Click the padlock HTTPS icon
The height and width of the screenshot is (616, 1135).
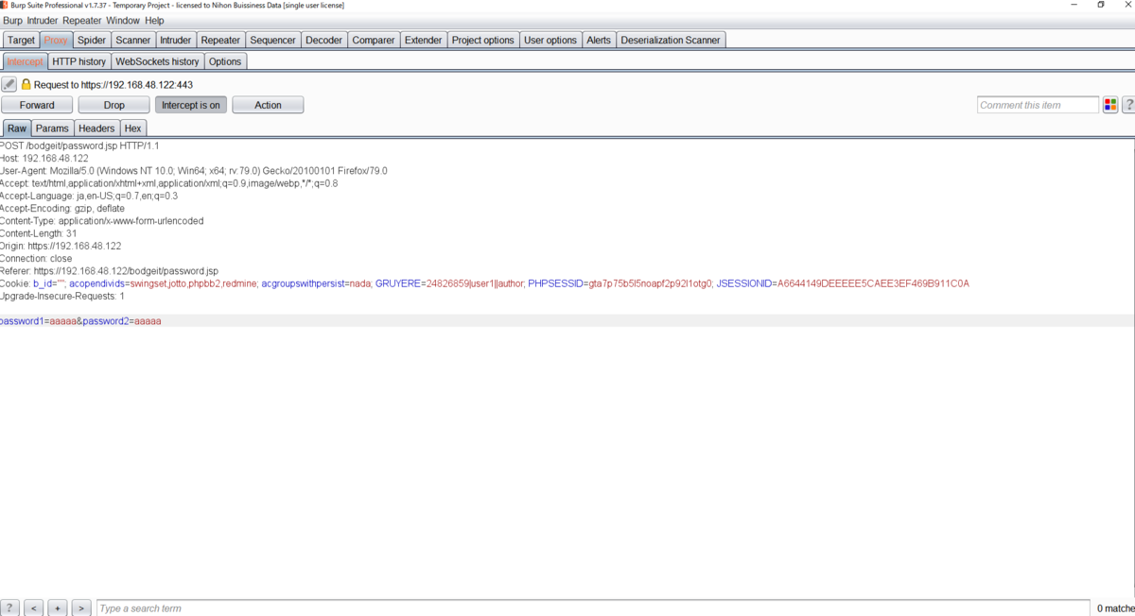tap(26, 84)
